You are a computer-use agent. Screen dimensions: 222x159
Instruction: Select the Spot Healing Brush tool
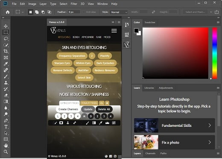pos(6,70)
